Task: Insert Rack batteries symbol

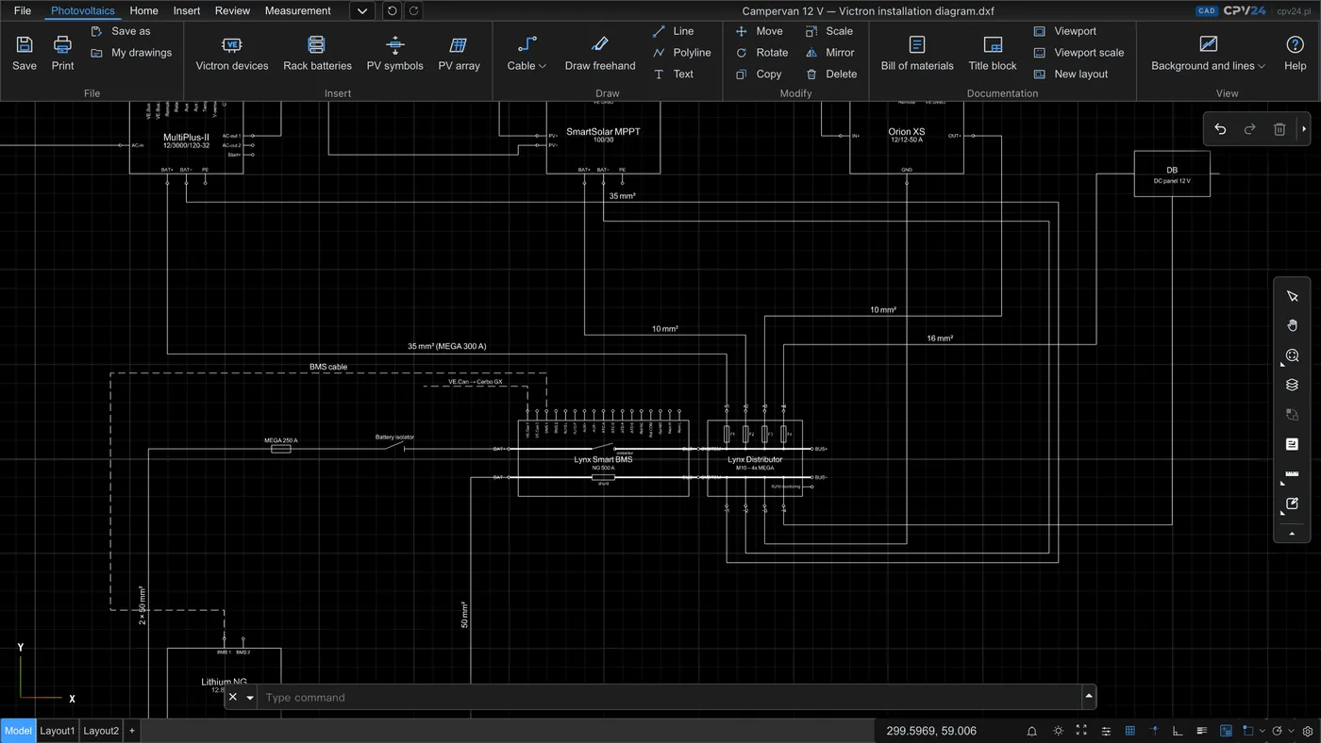Action: click(317, 53)
